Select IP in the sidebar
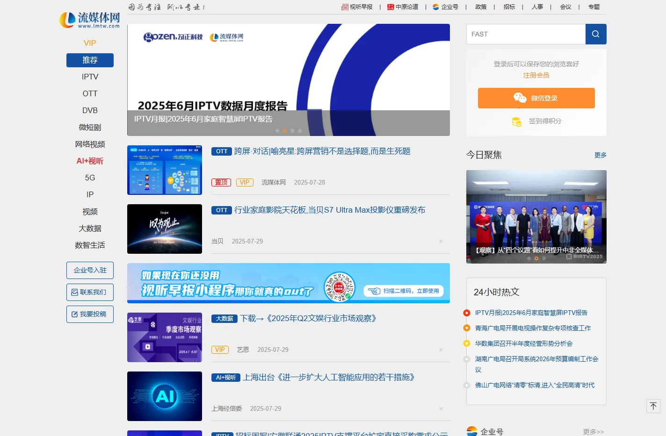 click(x=90, y=195)
